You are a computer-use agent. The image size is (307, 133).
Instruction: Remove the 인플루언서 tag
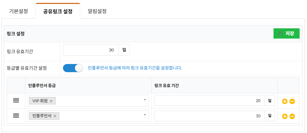(55, 116)
